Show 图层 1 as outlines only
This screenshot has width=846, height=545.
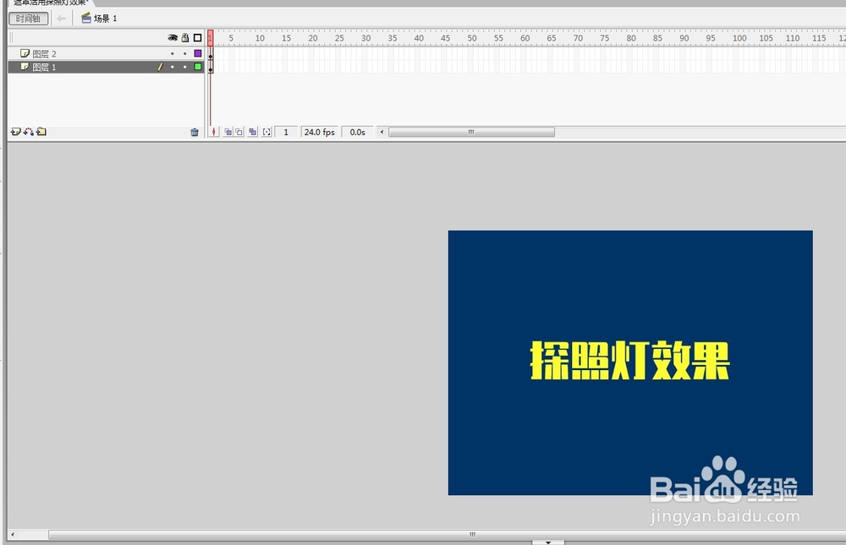click(197, 67)
